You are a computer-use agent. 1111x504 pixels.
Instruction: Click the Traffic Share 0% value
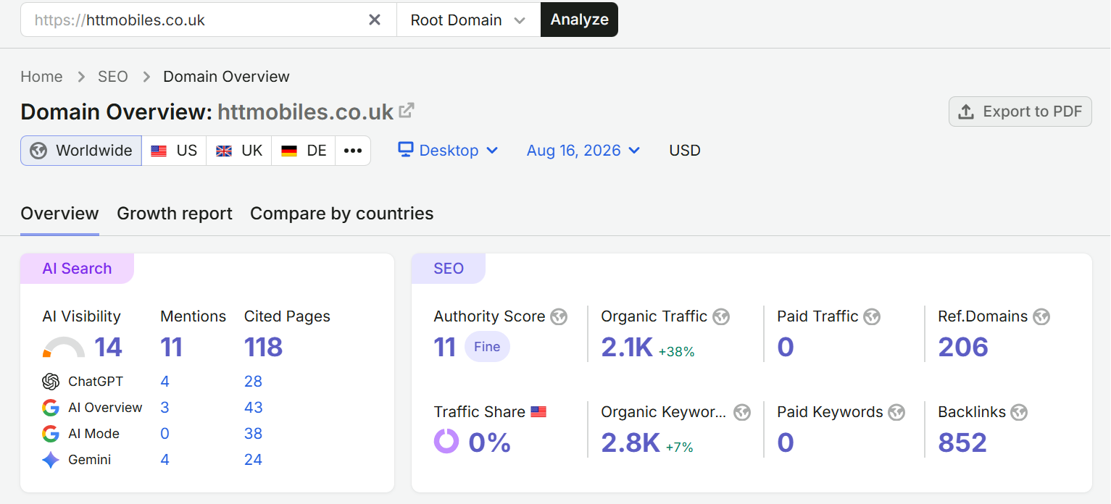[490, 442]
